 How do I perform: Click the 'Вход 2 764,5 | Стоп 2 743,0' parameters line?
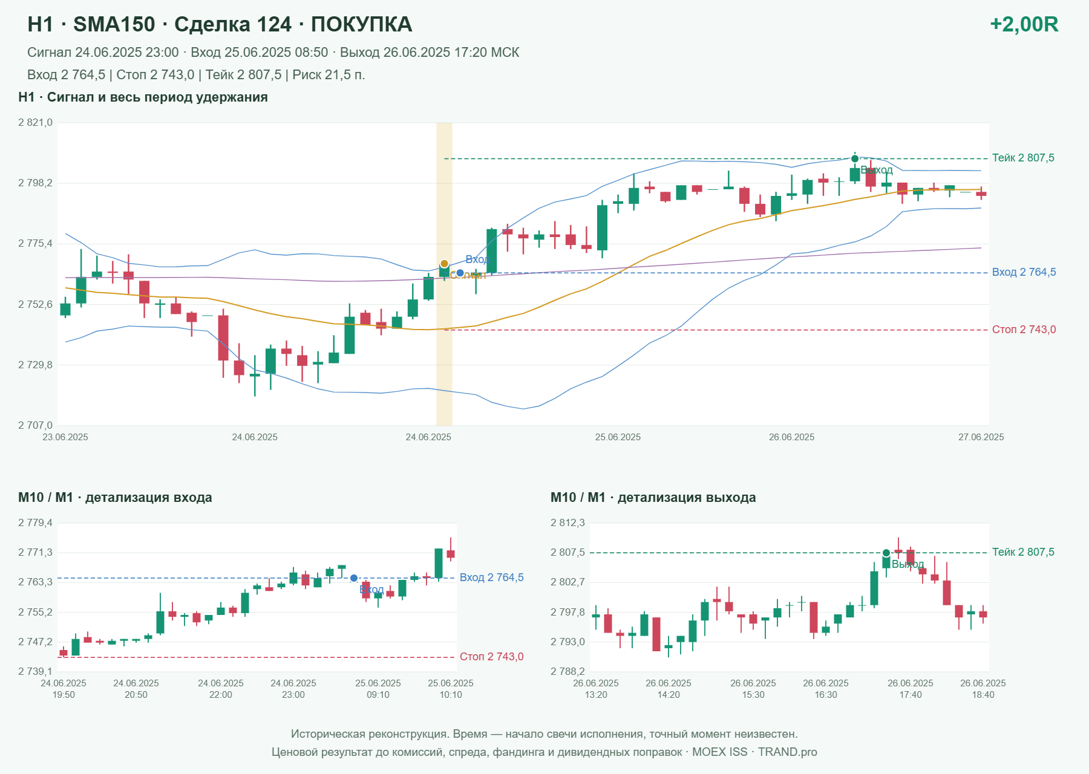point(196,75)
